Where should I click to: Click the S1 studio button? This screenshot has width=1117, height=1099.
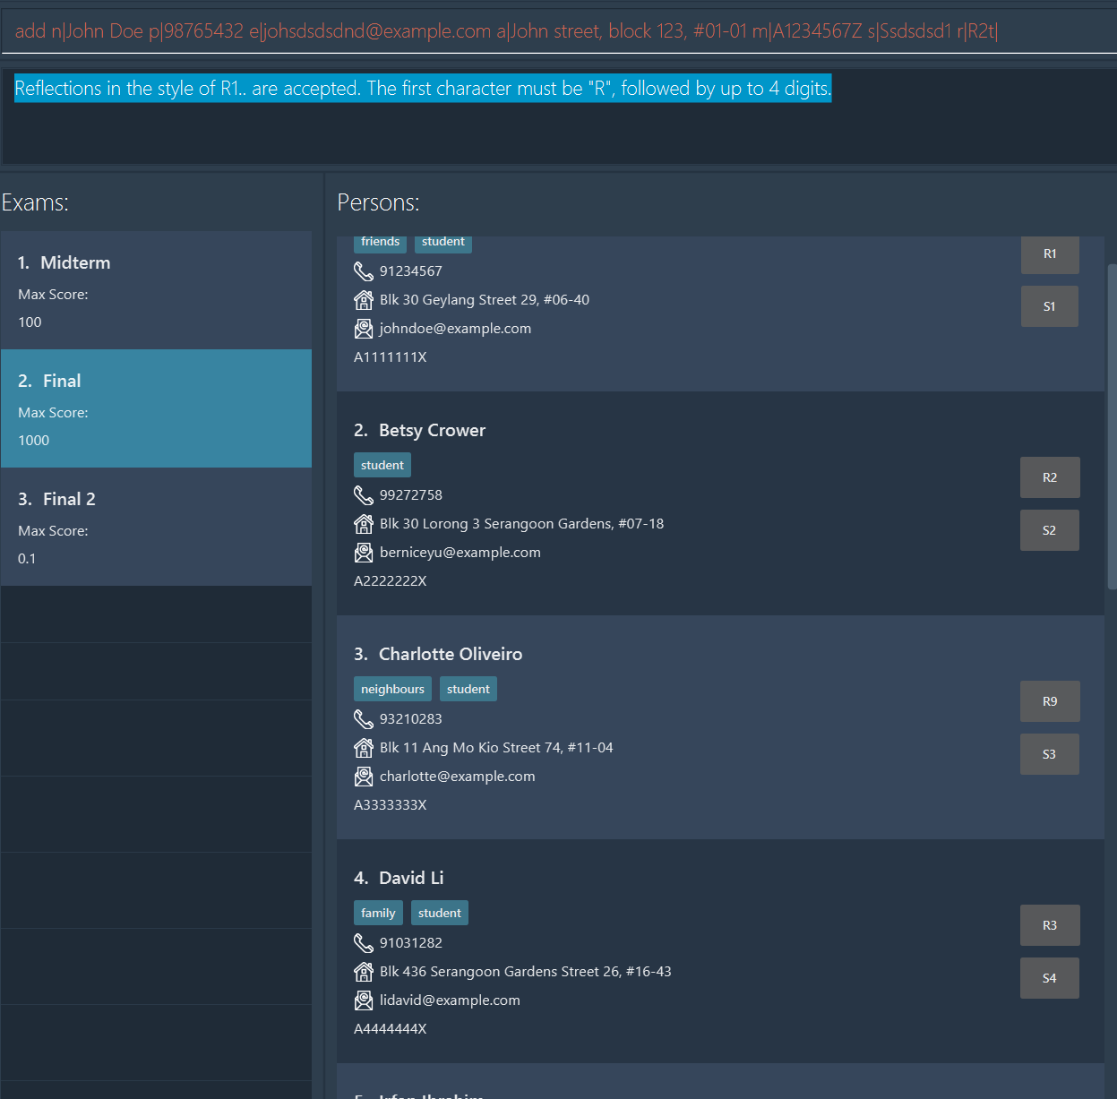pos(1050,306)
